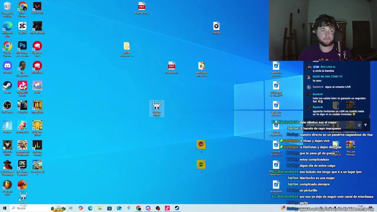This screenshot has height=212, width=377.
Task: Open the VALORANT desktop shortcut
Action: 37,8
